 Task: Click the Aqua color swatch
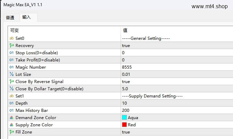click(124, 117)
